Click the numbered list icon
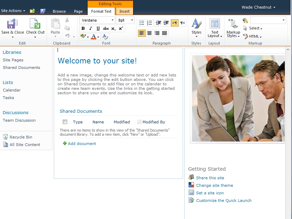This screenshot has height=219, width=292. tap(149, 23)
